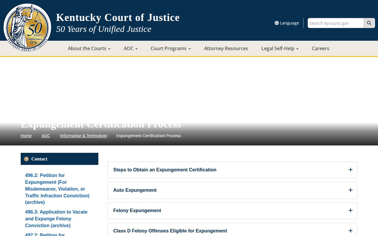Click the Information & Technology breadcrumb link
This screenshot has width=378, height=236.
(x=84, y=136)
